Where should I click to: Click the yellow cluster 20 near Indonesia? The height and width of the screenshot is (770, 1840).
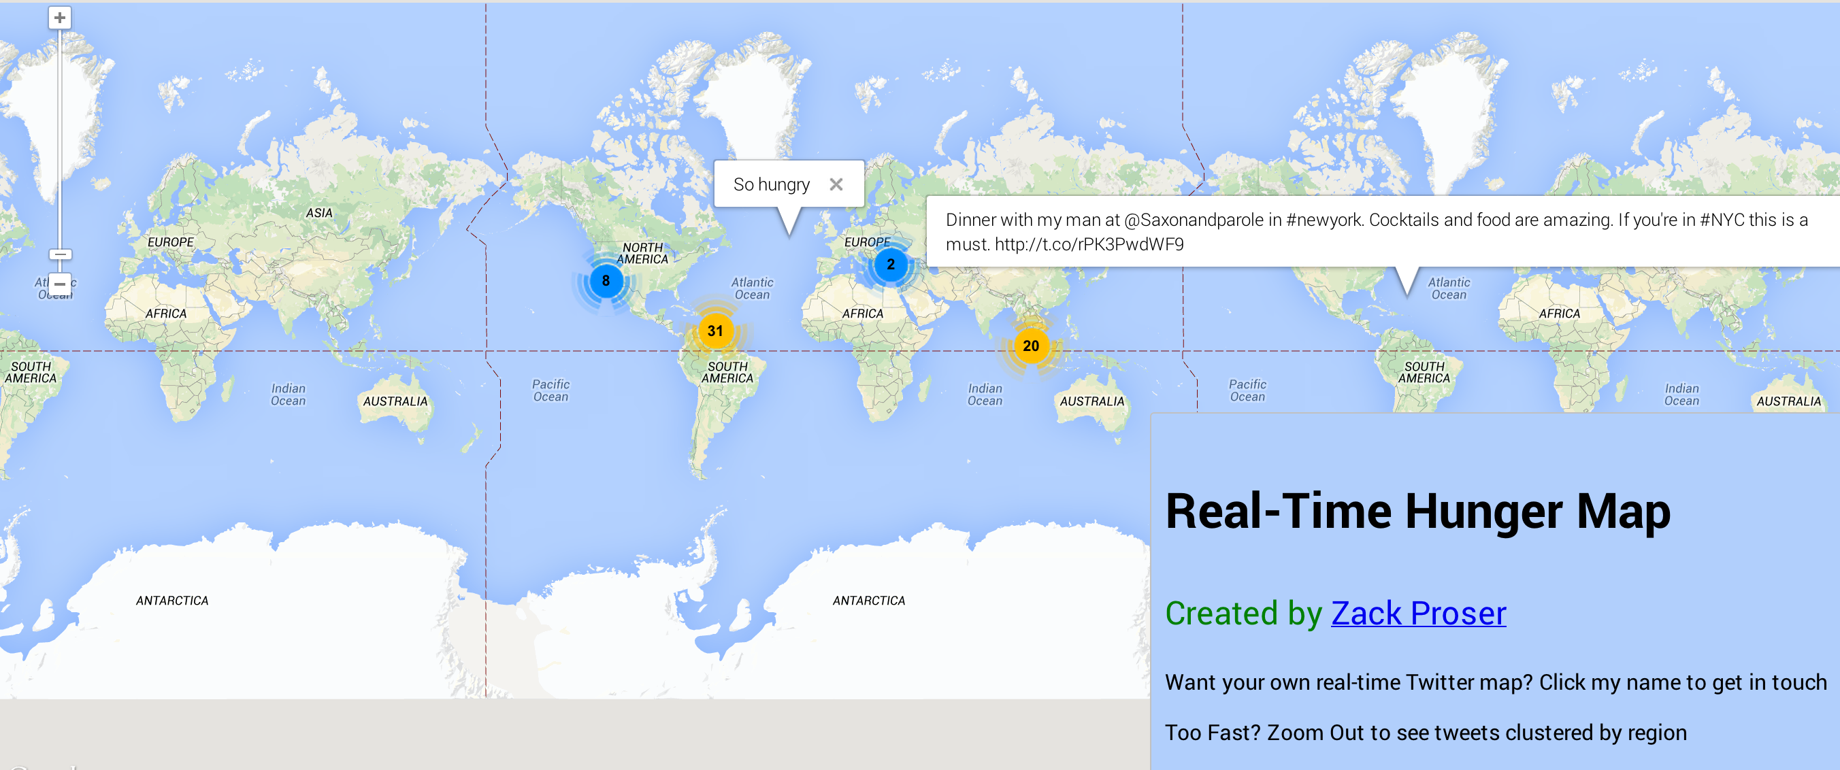point(1031,346)
